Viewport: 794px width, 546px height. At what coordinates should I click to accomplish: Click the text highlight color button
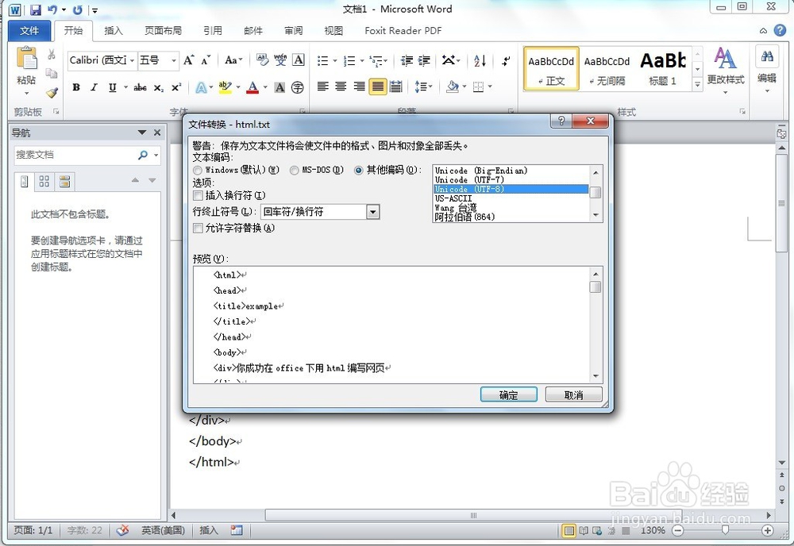[225, 87]
